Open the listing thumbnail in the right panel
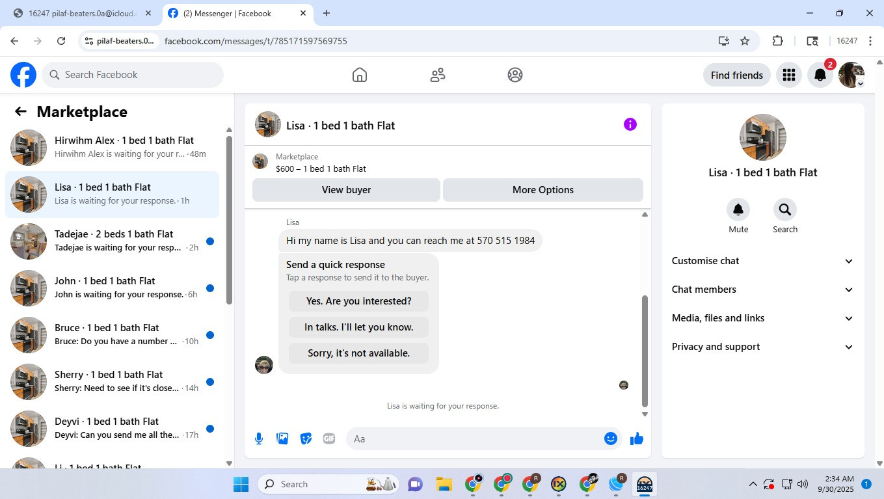 [x=763, y=137]
